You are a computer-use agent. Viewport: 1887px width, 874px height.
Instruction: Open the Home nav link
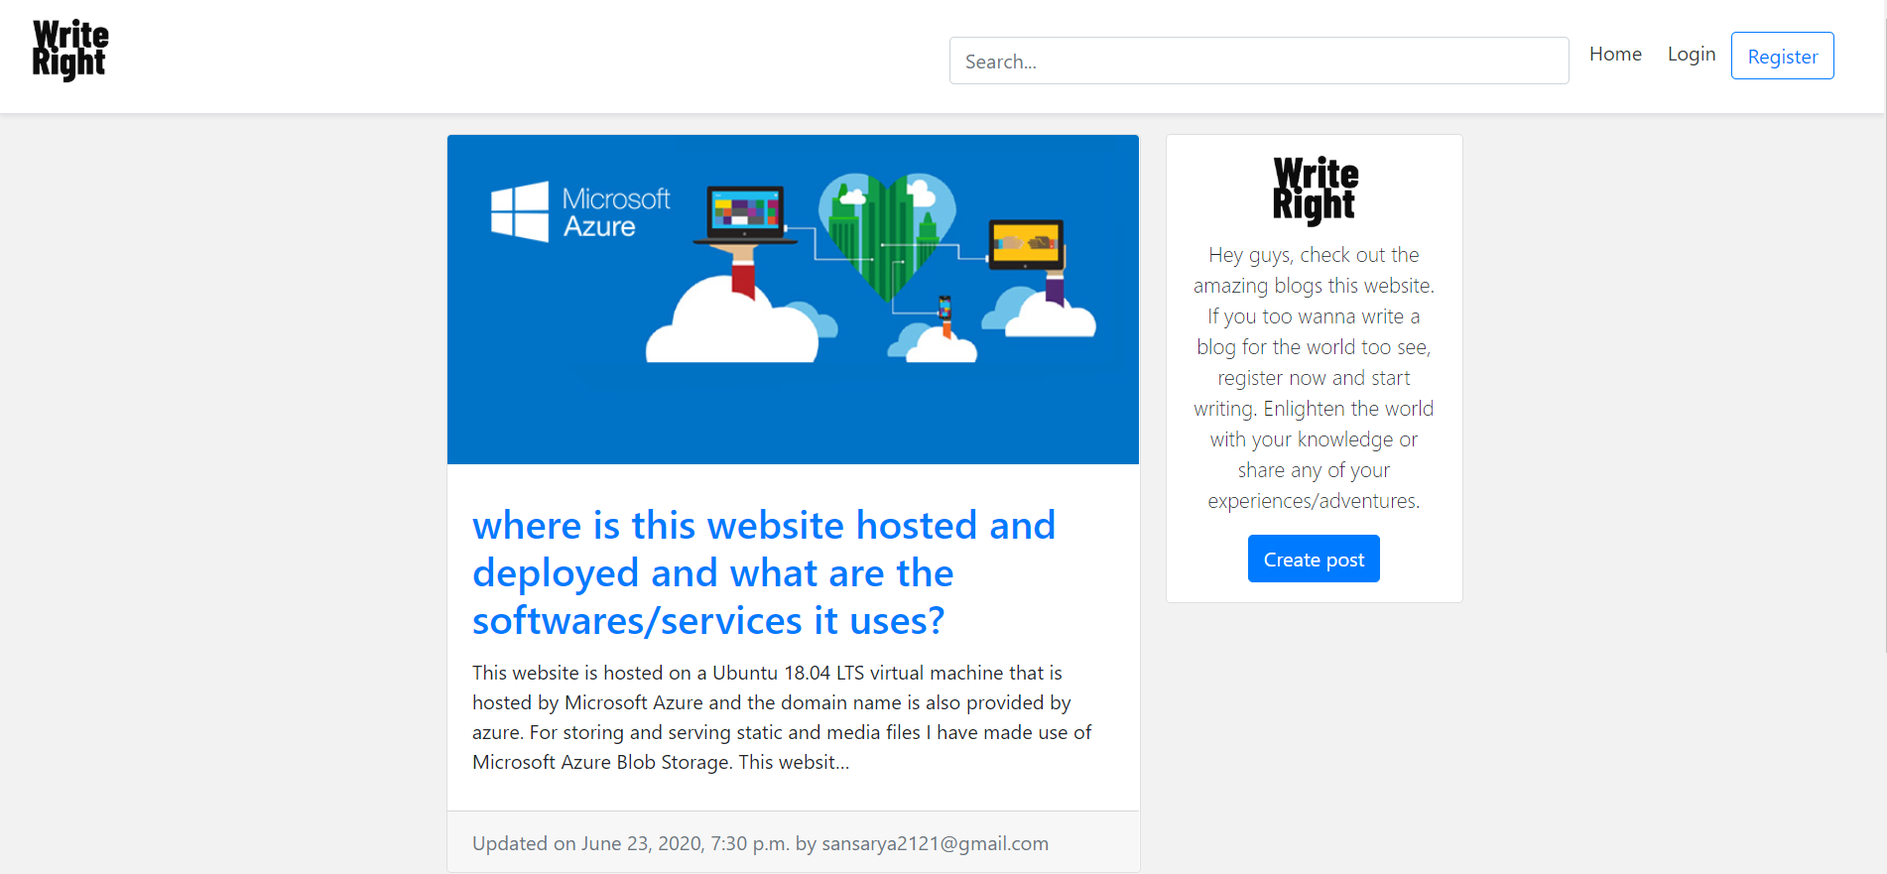[1615, 55]
